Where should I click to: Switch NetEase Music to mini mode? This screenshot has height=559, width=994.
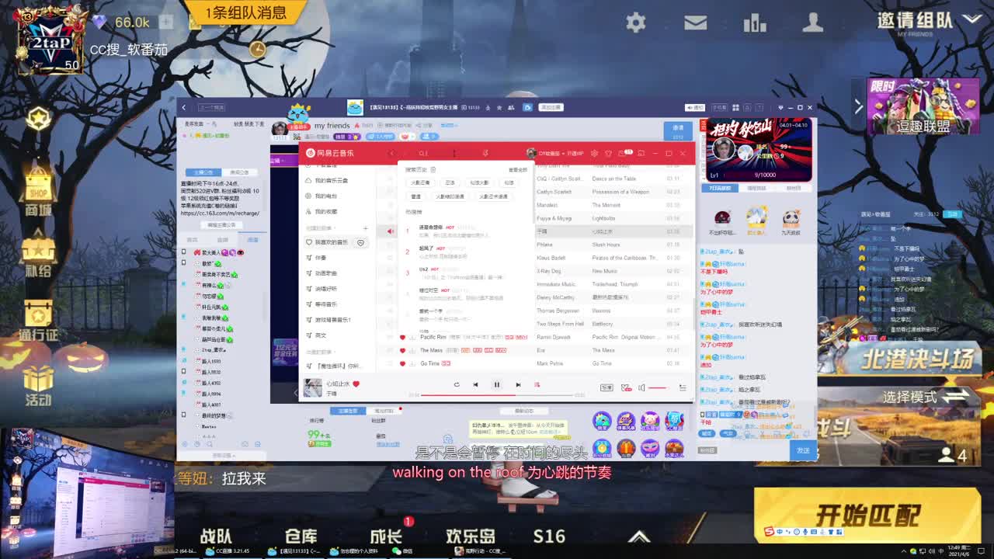[641, 153]
